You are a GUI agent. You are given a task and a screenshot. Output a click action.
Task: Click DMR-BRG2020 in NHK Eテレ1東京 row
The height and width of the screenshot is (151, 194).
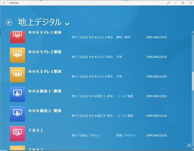tap(157, 37)
